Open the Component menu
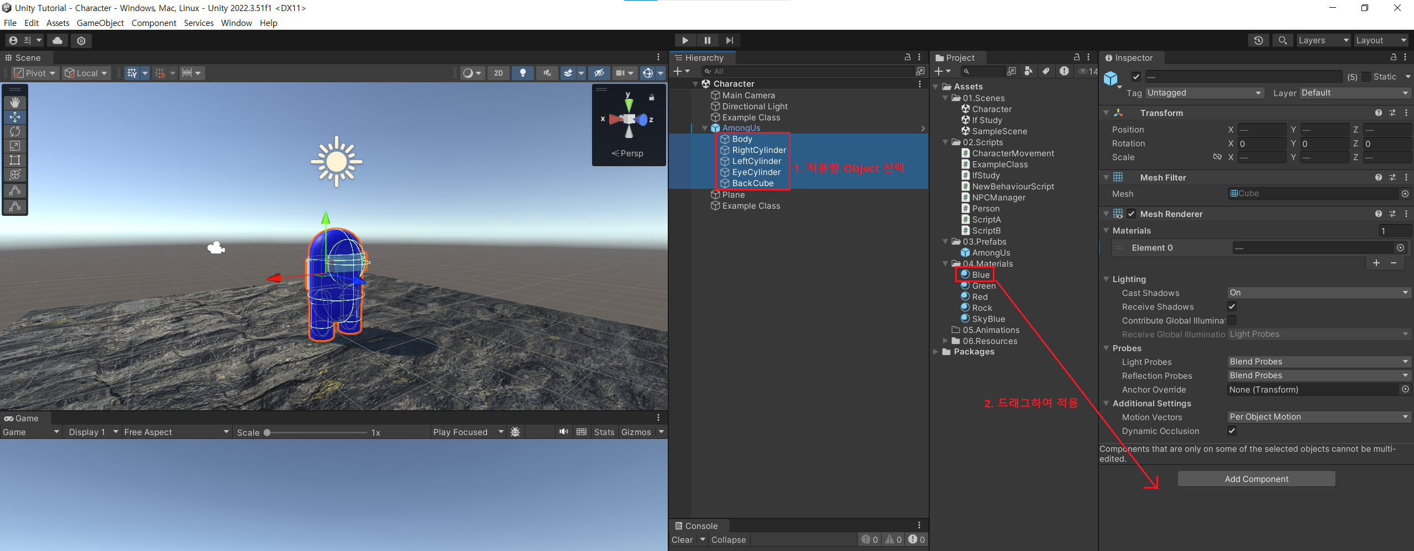This screenshot has width=1414, height=551. click(x=154, y=23)
